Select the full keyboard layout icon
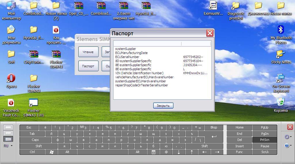 tap(8, 139)
